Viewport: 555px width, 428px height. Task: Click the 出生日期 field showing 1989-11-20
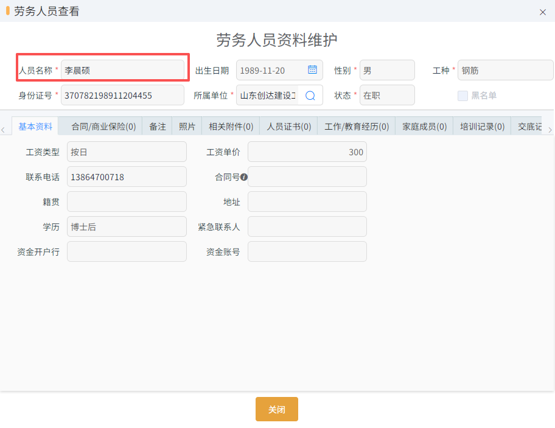[x=279, y=70]
